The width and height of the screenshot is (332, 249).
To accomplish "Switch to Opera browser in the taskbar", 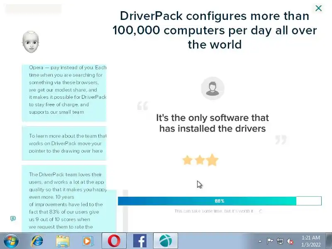I will pyautogui.click(x=114, y=241).
